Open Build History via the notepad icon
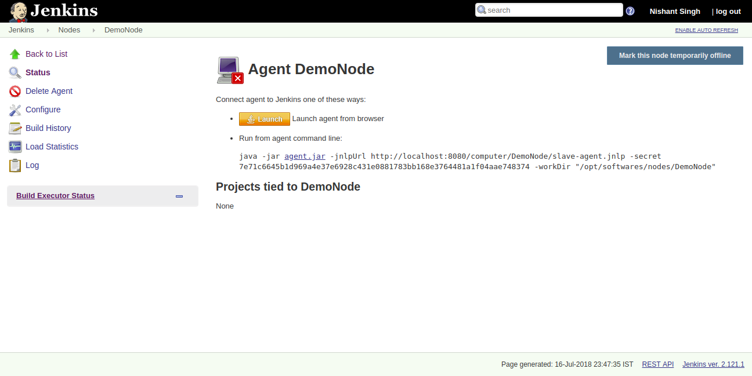The width and height of the screenshot is (752, 376). tap(15, 128)
